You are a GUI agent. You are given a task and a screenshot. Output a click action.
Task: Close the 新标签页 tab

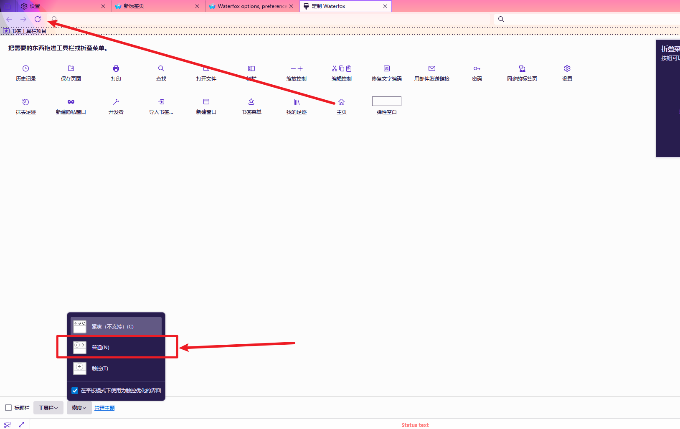coord(197,6)
